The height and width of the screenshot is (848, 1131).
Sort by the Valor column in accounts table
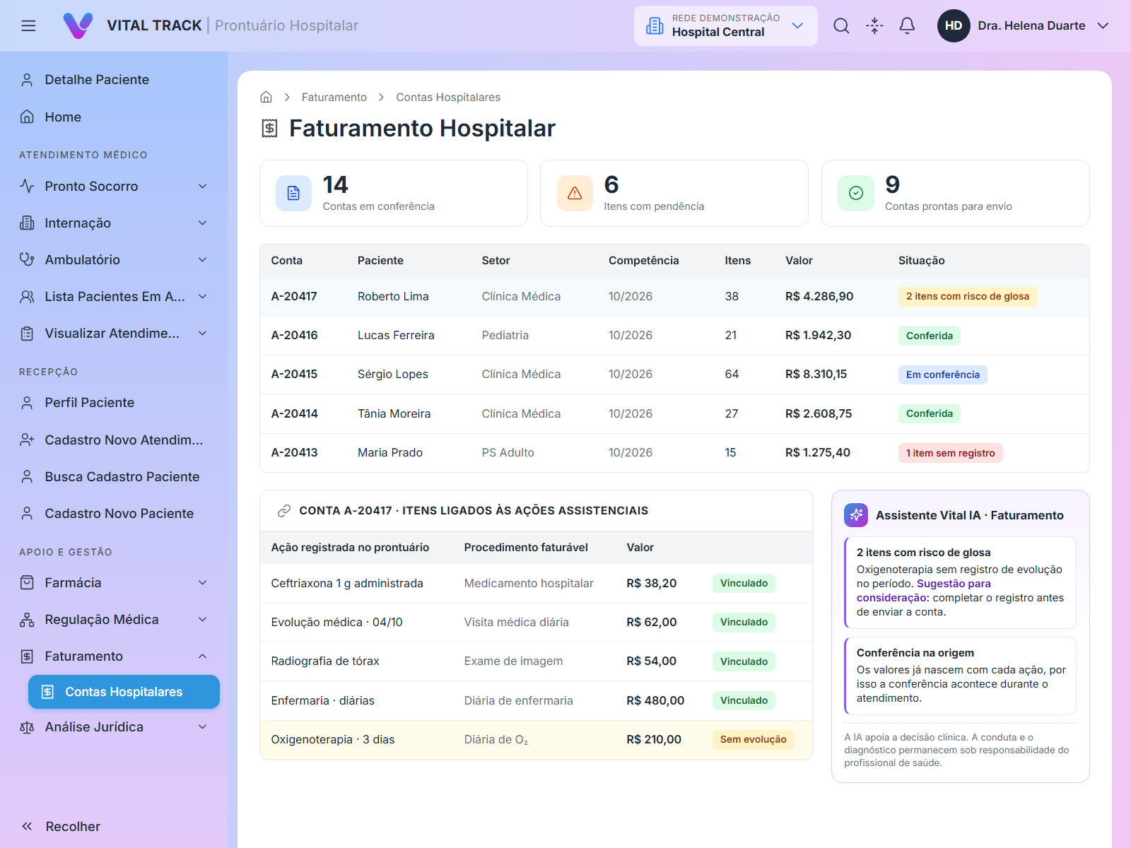(x=799, y=261)
